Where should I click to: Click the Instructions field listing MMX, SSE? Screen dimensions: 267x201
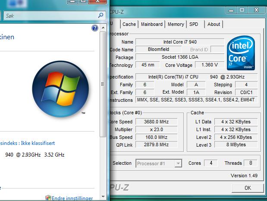(196, 100)
